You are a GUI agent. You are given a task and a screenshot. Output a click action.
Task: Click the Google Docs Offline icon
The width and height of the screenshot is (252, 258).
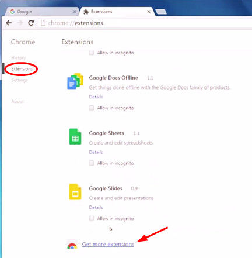75,81
